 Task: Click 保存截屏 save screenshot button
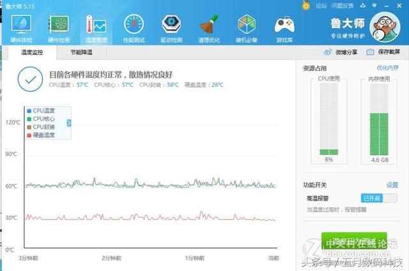click(x=383, y=52)
